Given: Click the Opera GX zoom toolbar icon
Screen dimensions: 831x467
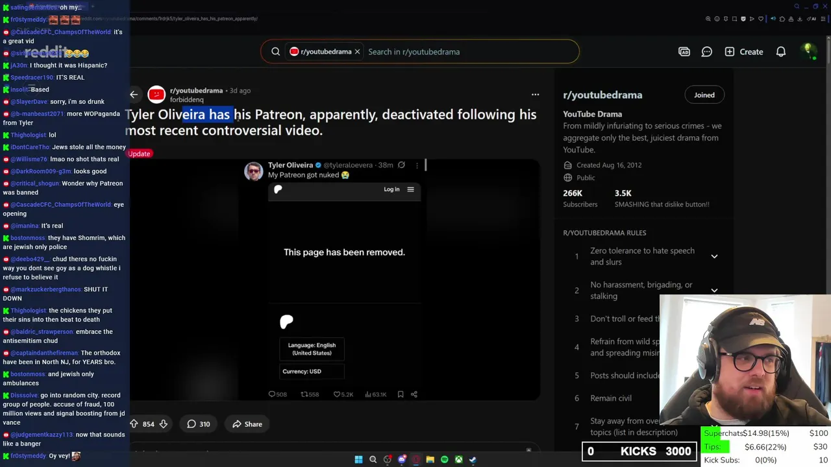Looking at the screenshot, I should [708, 19].
